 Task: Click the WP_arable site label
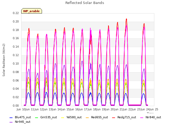point(32,11)
